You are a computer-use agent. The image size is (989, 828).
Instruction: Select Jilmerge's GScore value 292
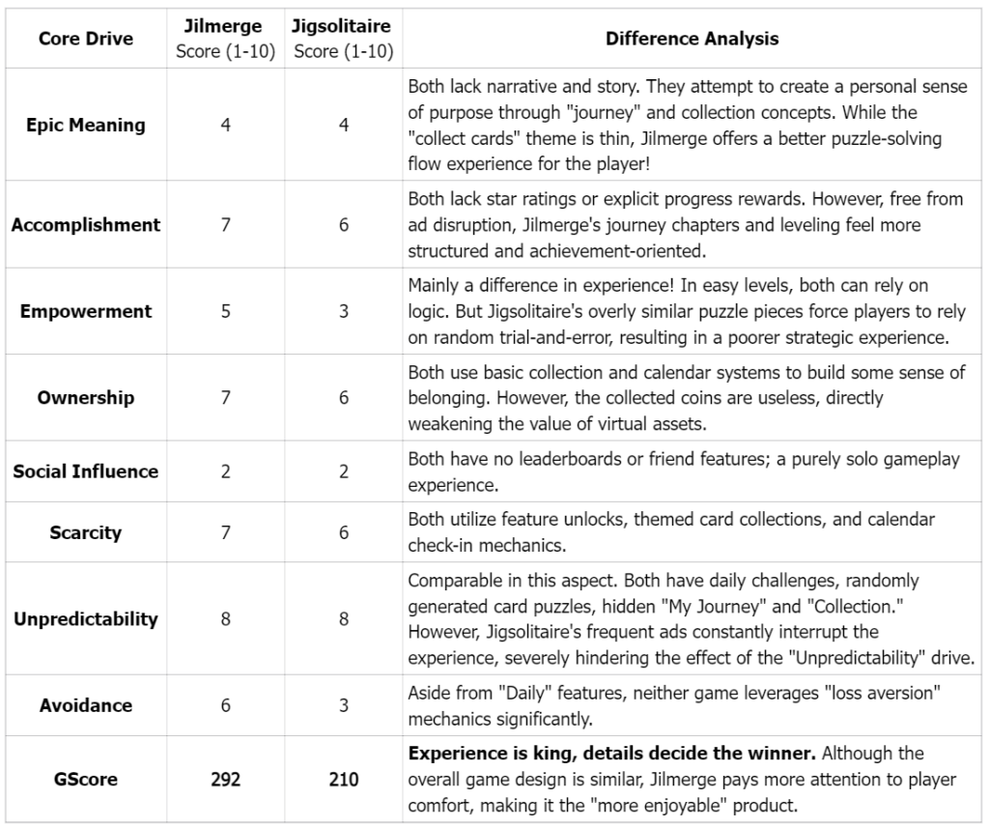pyautogui.click(x=226, y=779)
